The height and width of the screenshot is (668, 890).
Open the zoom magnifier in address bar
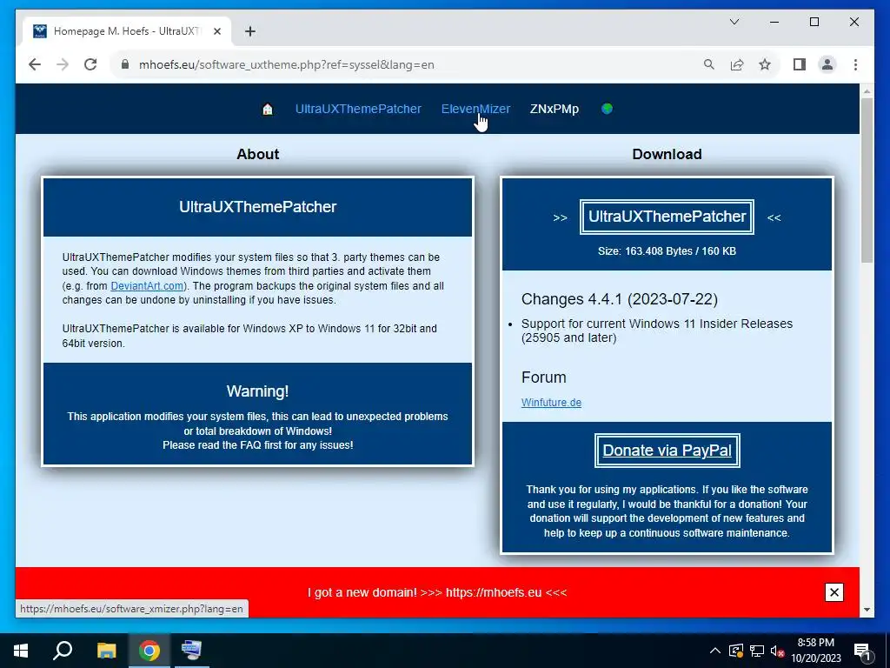pyautogui.click(x=709, y=64)
